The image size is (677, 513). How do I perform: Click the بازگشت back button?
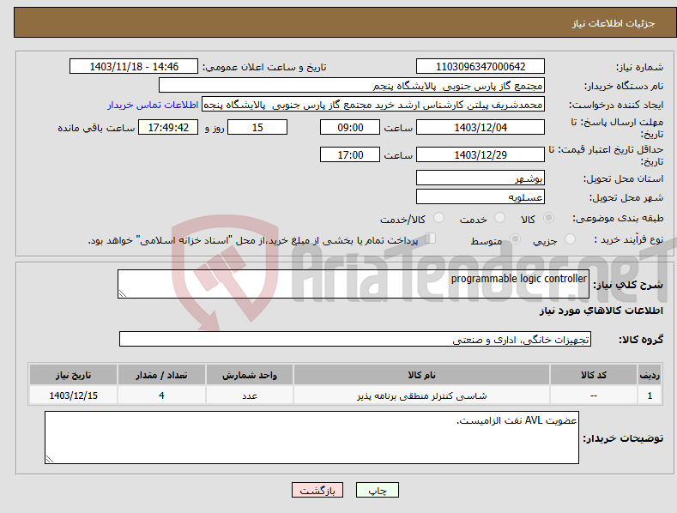[x=317, y=490]
